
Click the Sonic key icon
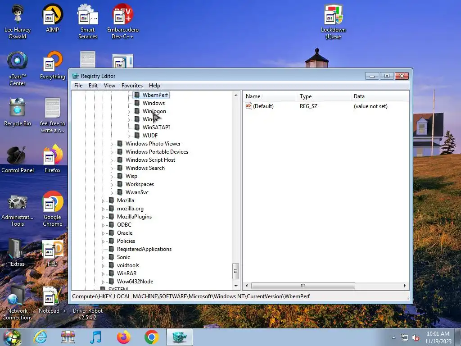pyautogui.click(x=112, y=257)
